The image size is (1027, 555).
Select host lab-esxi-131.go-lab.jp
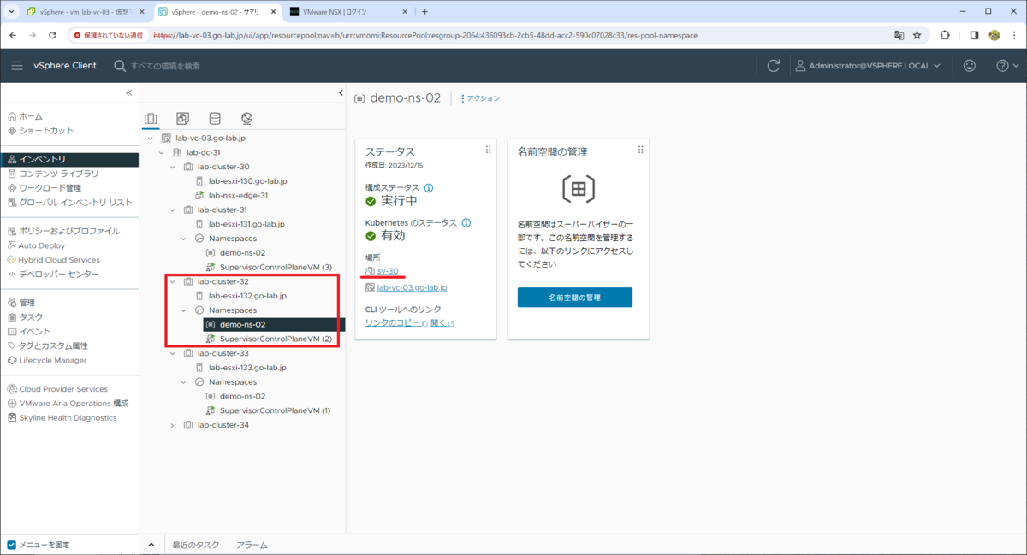pyautogui.click(x=247, y=224)
